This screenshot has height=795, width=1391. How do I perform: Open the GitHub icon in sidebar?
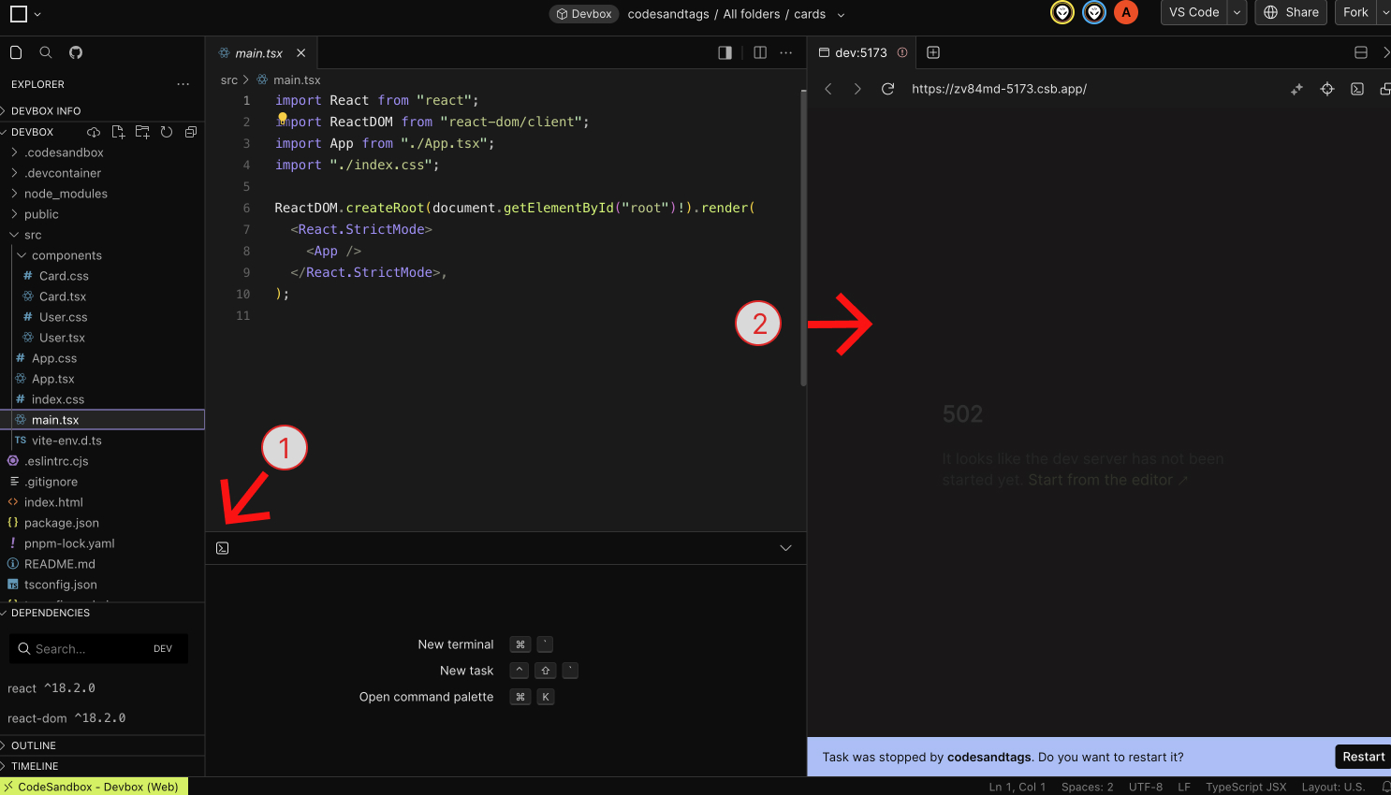[x=76, y=52]
